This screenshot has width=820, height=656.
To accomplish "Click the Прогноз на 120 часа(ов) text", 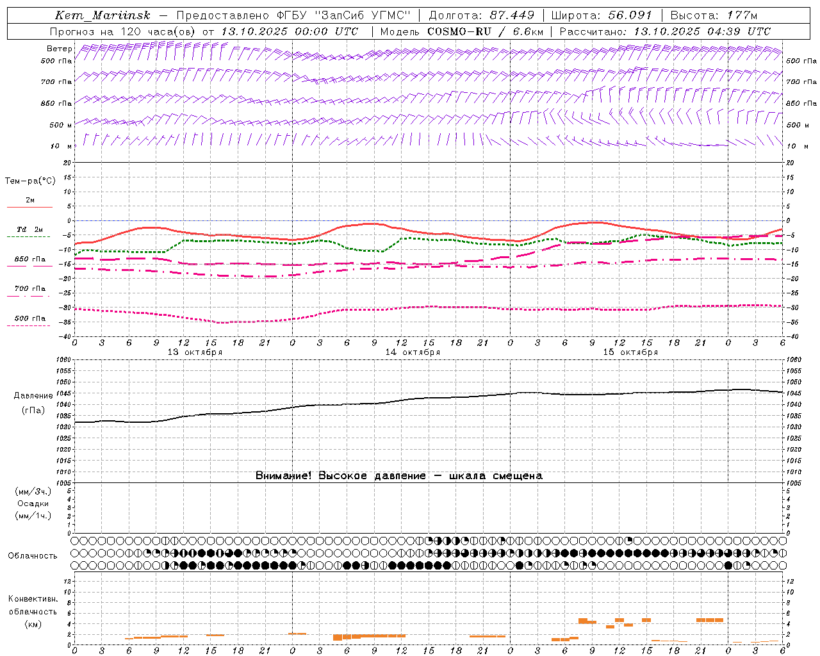I will tap(123, 31).
